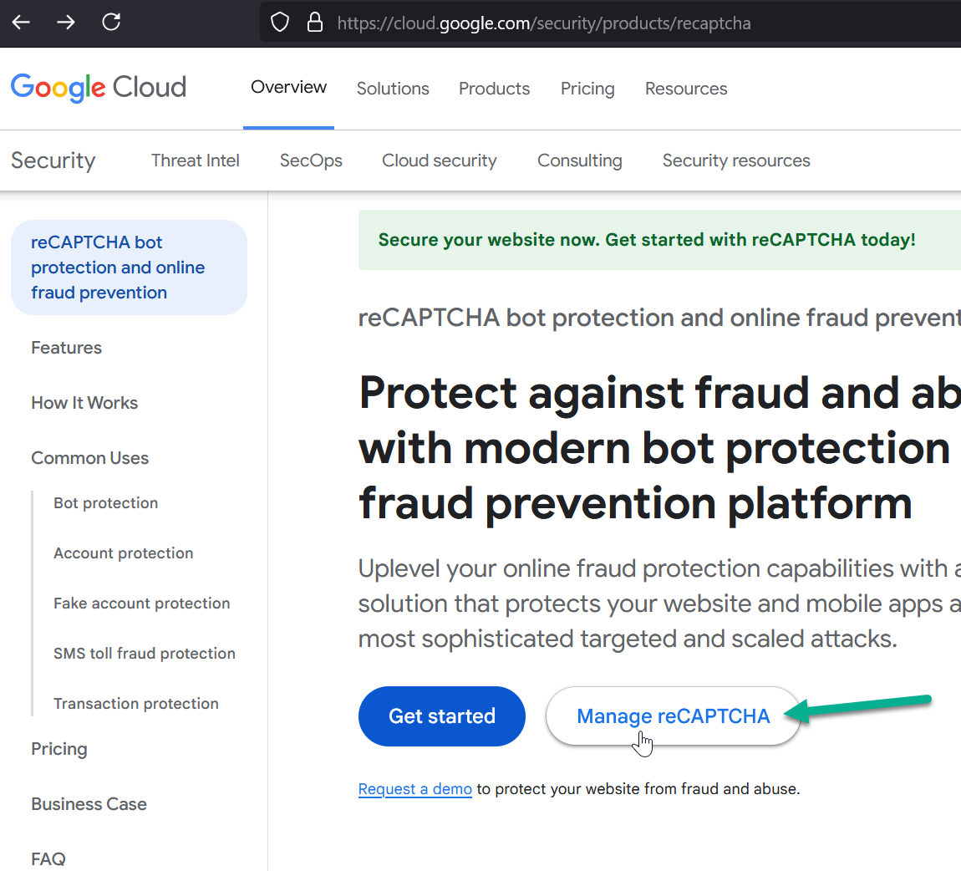Follow the Request a demo link
Screen dimensions: 961x871
pyautogui.click(x=415, y=789)
